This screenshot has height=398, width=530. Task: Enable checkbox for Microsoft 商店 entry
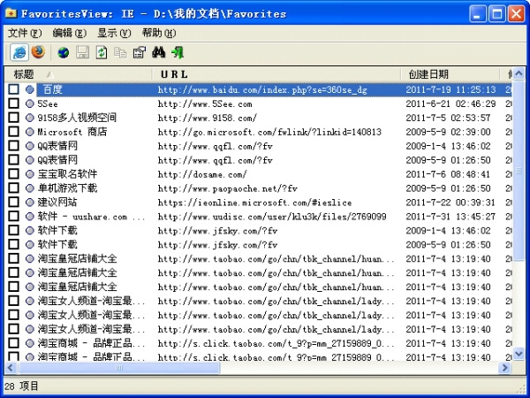pos(13,132)
